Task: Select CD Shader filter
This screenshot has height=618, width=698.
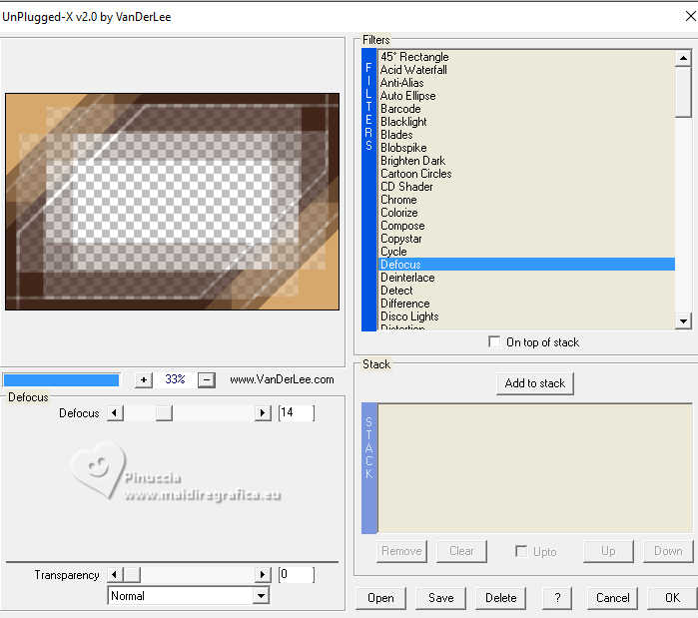Action: click(x=526, y=187)
